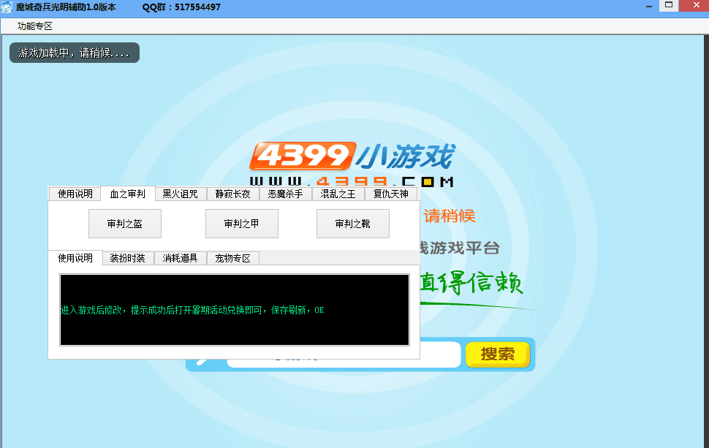Switch to the 复仇天神 tab
The image size is (709, 448).
click(390, 194)
